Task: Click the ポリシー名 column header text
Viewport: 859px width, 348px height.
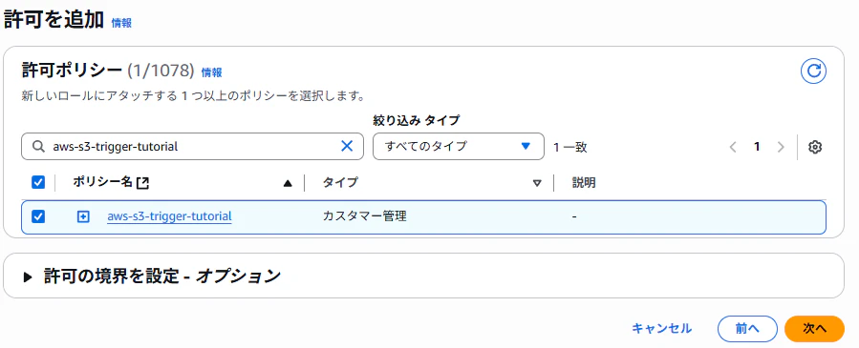Action: point(103,182)
